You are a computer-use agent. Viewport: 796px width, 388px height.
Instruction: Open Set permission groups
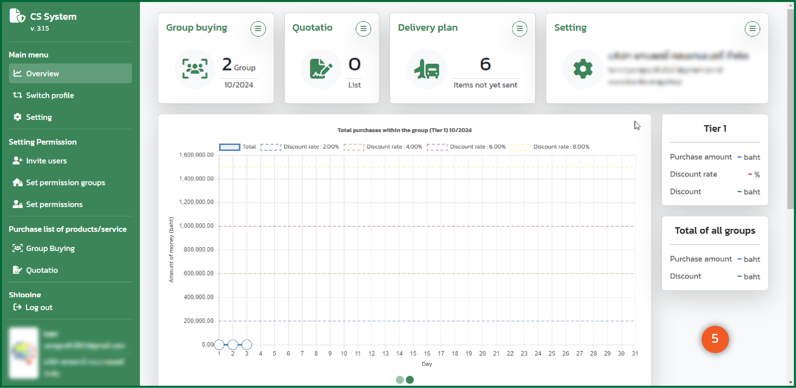point(65,183)
